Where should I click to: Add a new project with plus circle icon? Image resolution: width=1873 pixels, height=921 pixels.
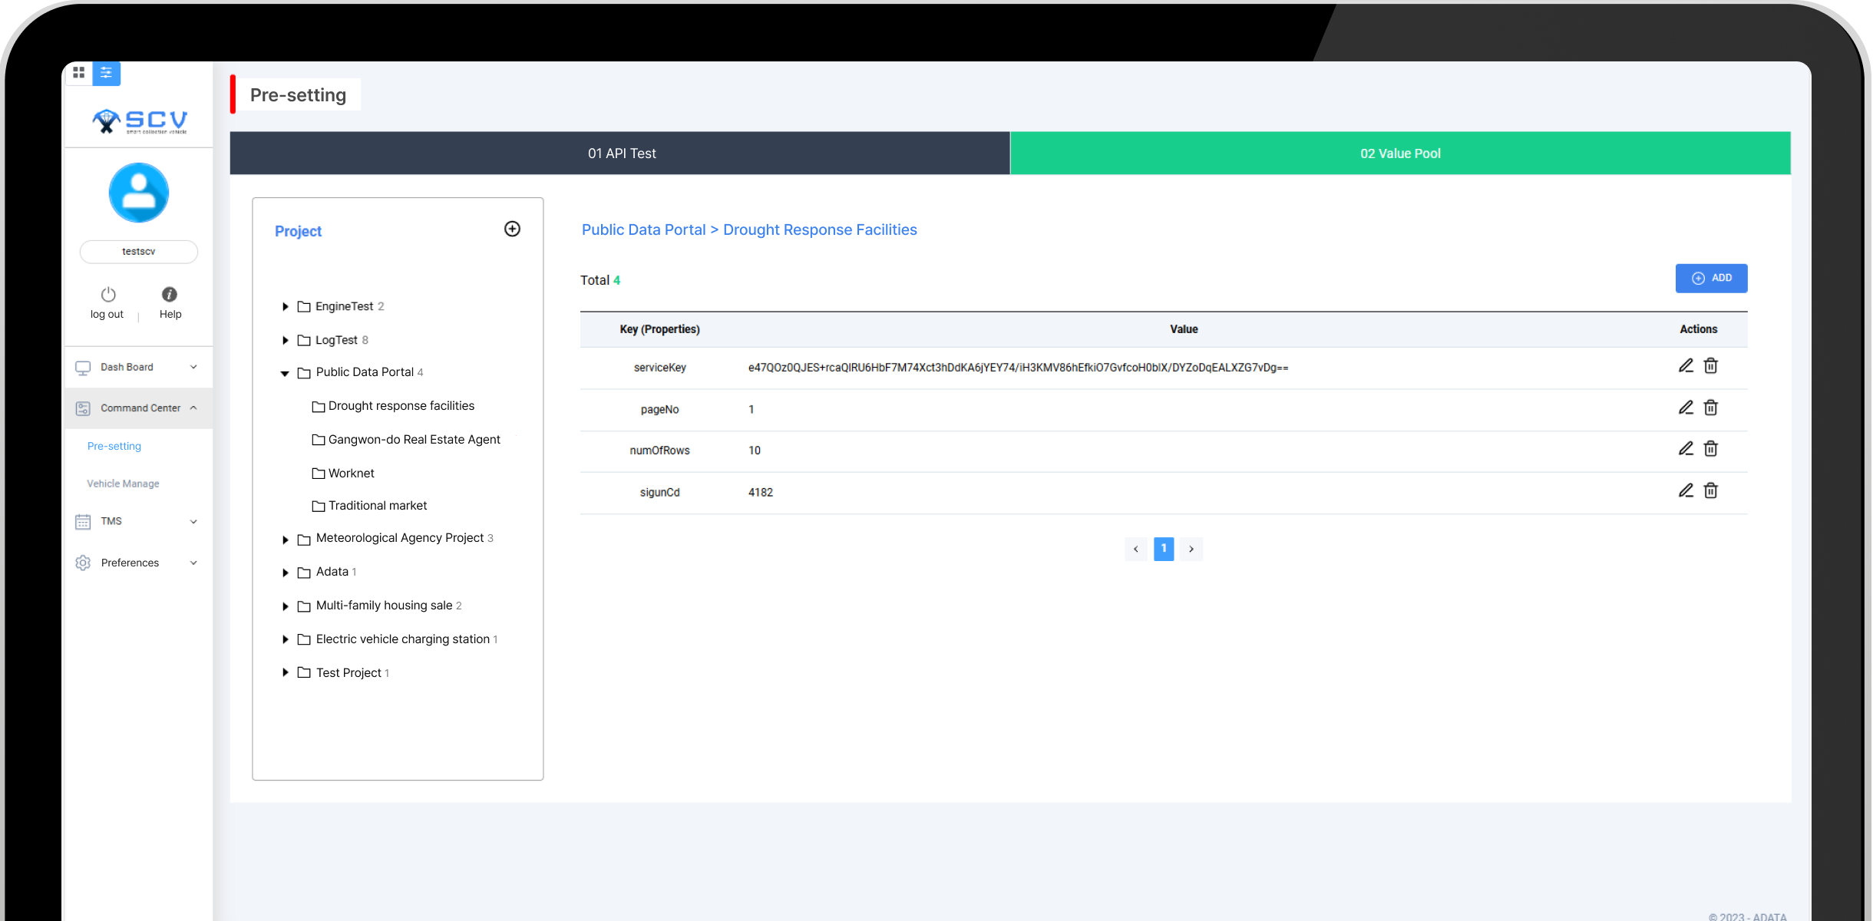512,229
